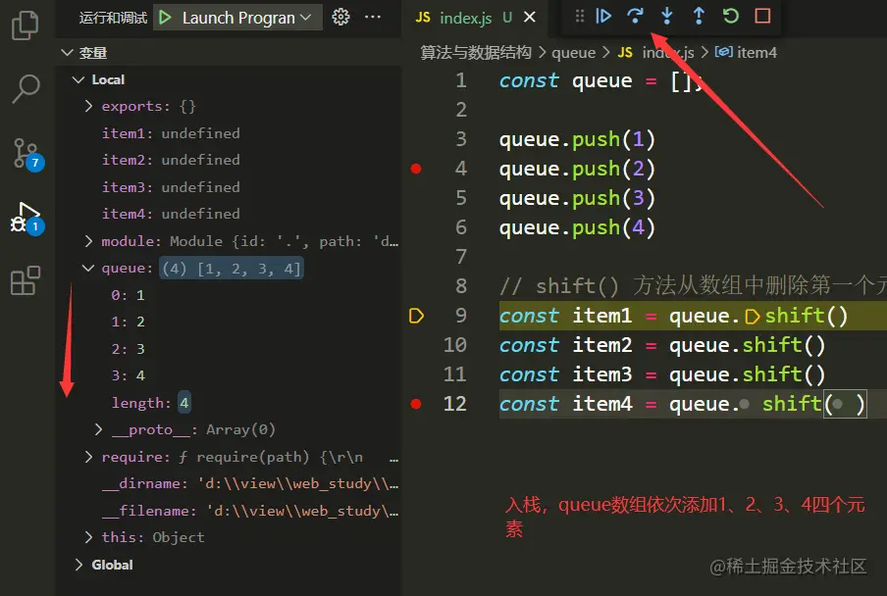Click current execution marker on line 9
This screenshot has width=887, height=596.
(x=416, y=316)
